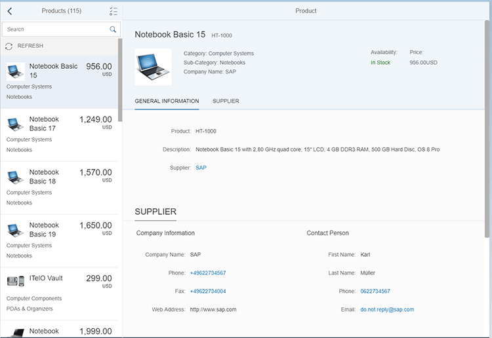Click the SUPPLIER section heading
Viewport: 492px width, 338px height.
pyautogui.click(x=155, y=212)
